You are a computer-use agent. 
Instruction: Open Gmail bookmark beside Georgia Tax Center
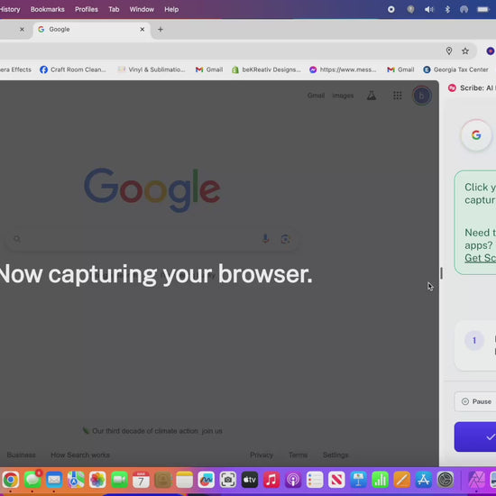[400, 69]
